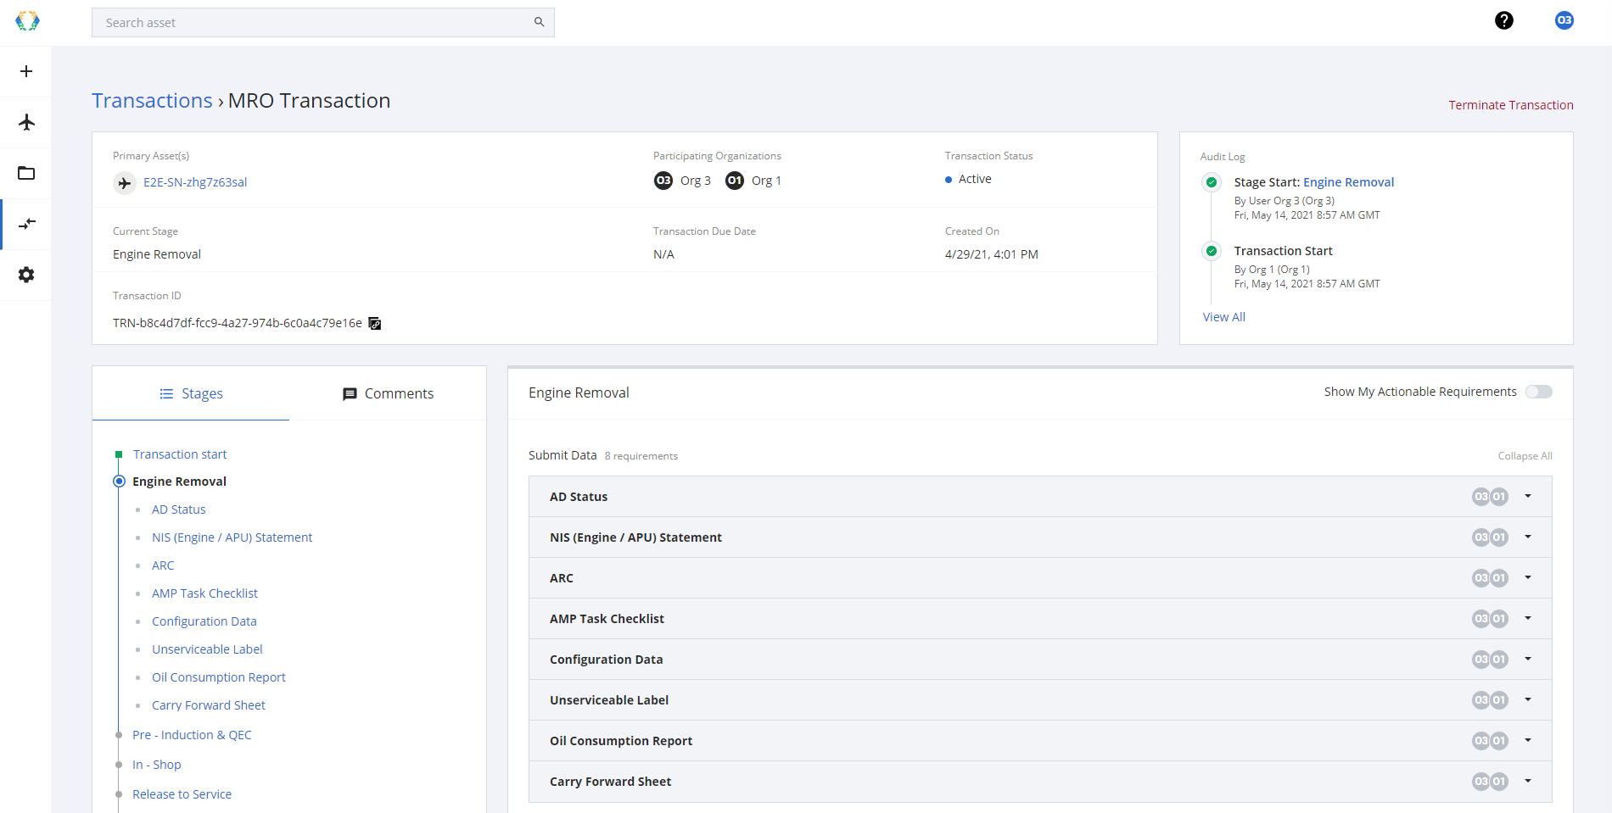Expand the ARC requirement arrow
This screenshot has height=813, width=1612.
tap(1528, 577)
